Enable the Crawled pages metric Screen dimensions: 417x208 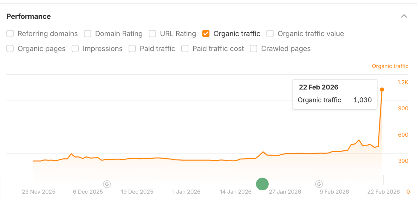tap(254, 49)
